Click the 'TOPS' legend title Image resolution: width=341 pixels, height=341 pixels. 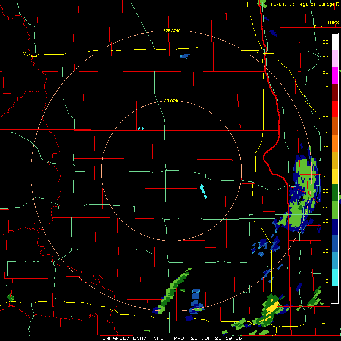(333, 23)
